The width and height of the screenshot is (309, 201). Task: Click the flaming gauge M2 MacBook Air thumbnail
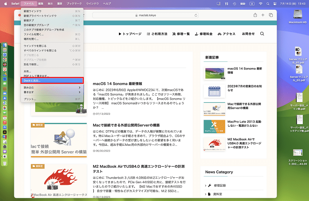point(59,180)
